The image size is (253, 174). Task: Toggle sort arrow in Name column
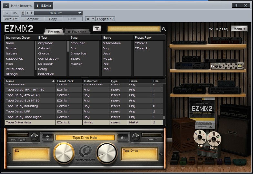pos(53,81)
